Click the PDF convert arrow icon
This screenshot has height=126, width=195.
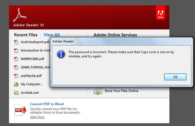(20, 110)
